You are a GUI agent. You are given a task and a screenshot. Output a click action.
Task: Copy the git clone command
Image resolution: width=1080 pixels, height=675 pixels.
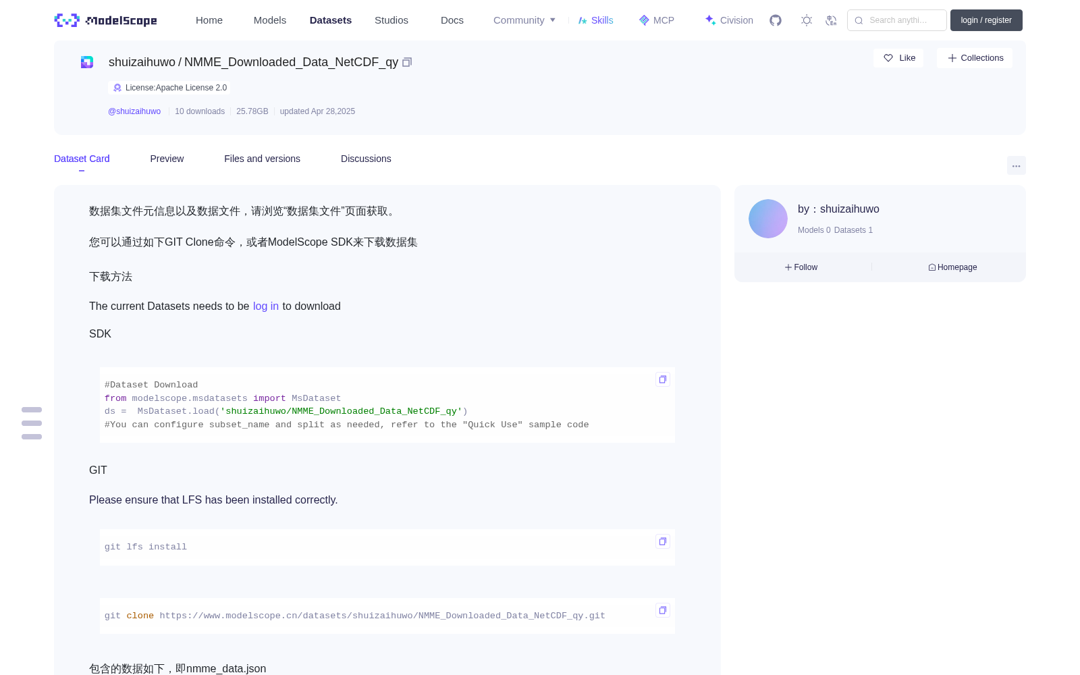(x=663, y=610)
